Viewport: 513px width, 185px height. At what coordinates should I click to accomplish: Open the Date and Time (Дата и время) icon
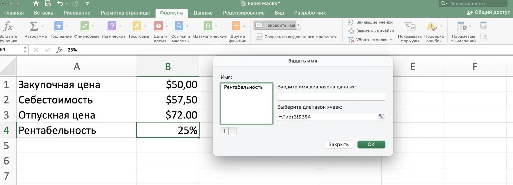pos(158,26)
